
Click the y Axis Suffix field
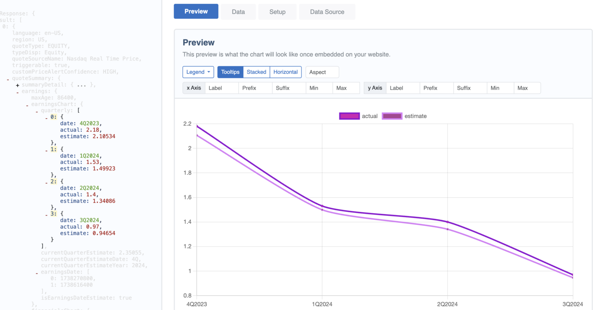(470, 88)
